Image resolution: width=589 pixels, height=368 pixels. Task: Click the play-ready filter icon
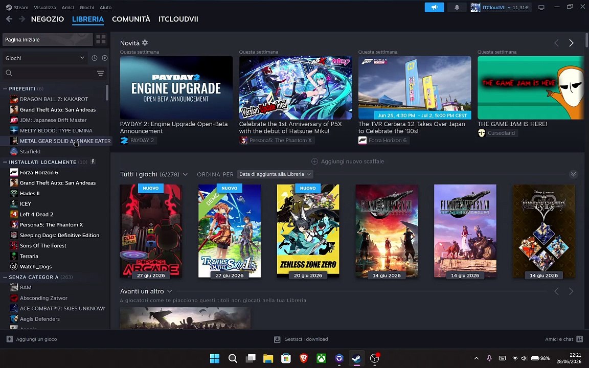(105, 58)
